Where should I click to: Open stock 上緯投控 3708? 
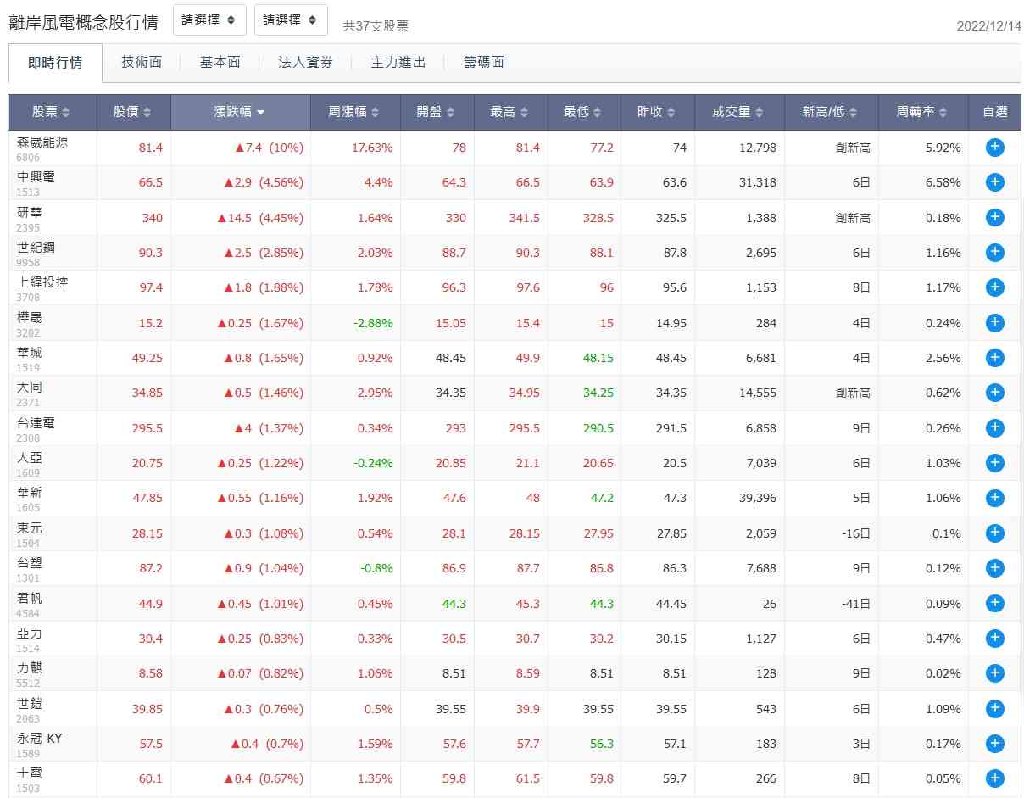42,287
